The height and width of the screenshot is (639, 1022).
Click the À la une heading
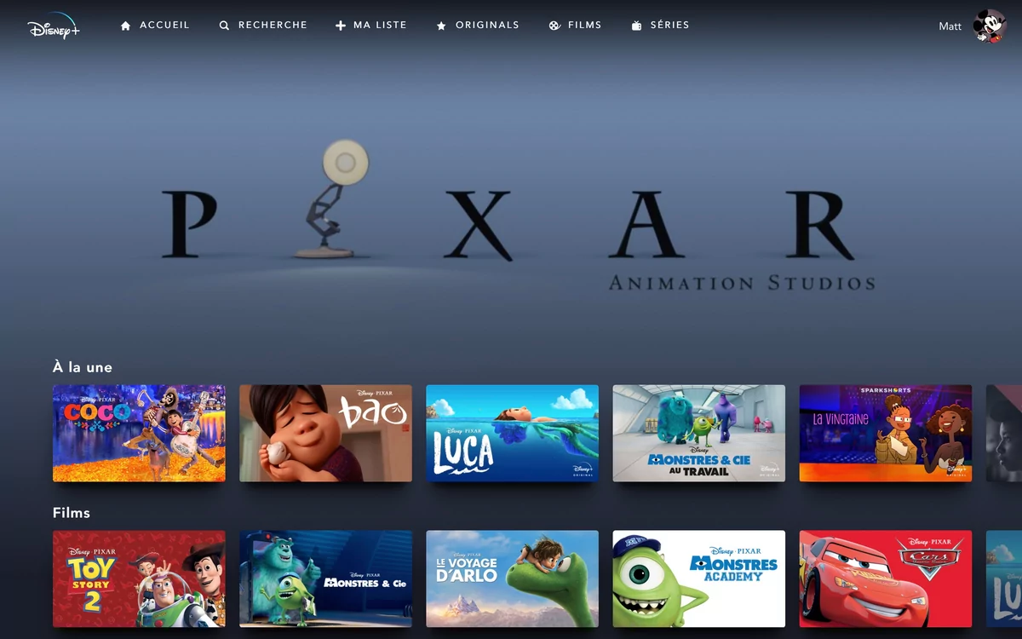(x=83, y=367)
